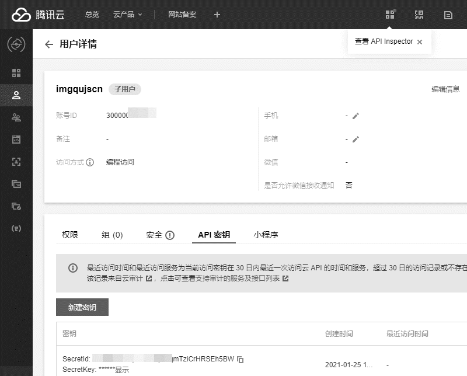Dismiss the 查看 API Inspector tooltip
467x376 pixels.
(x=419, y=41)
